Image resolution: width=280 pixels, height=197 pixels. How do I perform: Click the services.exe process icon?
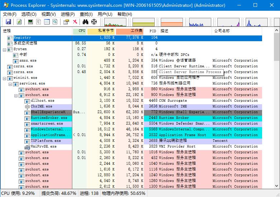point(16,84)
